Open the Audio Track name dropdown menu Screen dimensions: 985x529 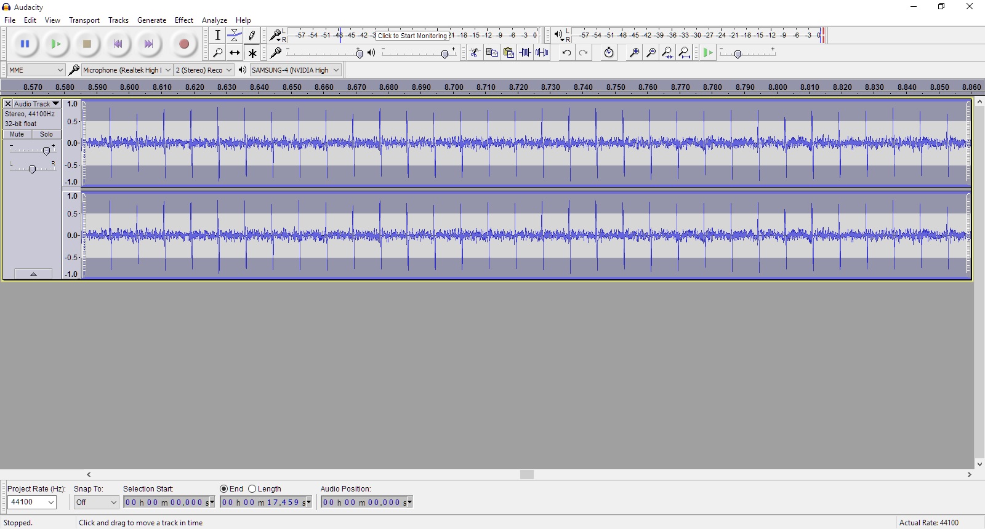click(55, 104)
